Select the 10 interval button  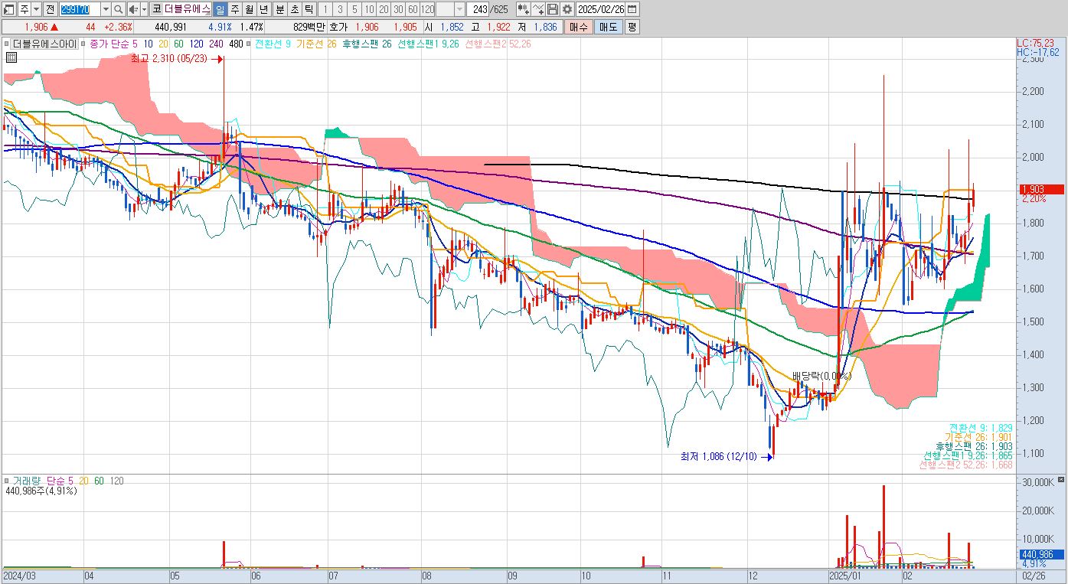[x=370, y=9]
